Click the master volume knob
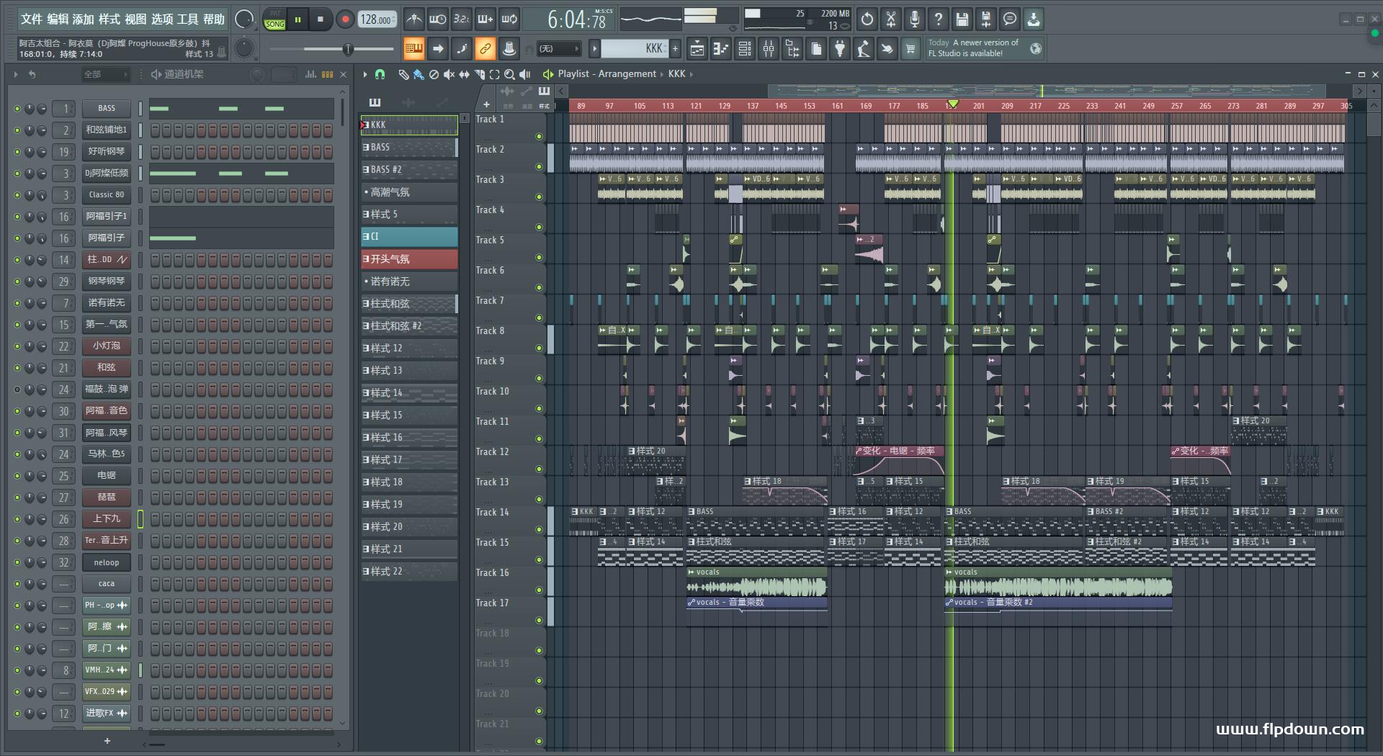The width and height of the screenshot is (1383, 756). [x=244, y=19]
